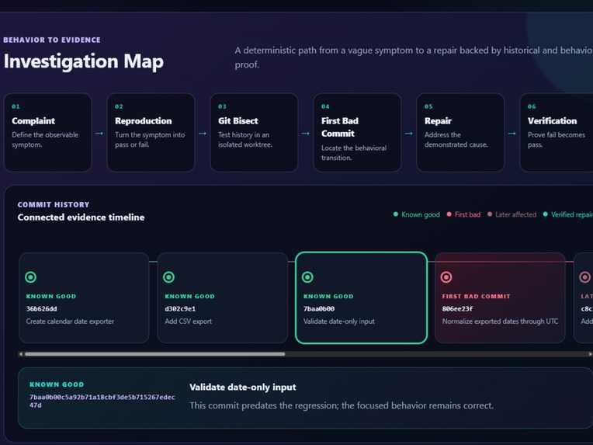Click the Validate date-only input detail heading

pos(243,387)
